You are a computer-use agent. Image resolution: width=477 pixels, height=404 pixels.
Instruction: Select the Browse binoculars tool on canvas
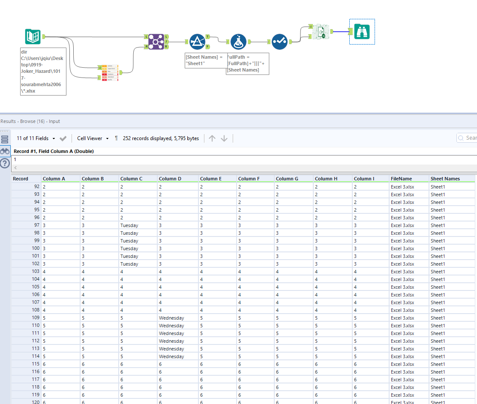(x=362, y=32)
